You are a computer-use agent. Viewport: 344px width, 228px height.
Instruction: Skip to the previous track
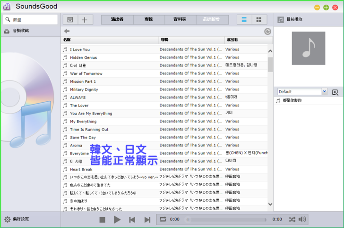pos(132,220)
